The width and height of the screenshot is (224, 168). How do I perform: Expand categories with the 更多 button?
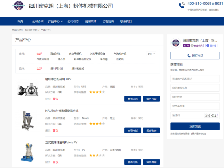(151, 54)
